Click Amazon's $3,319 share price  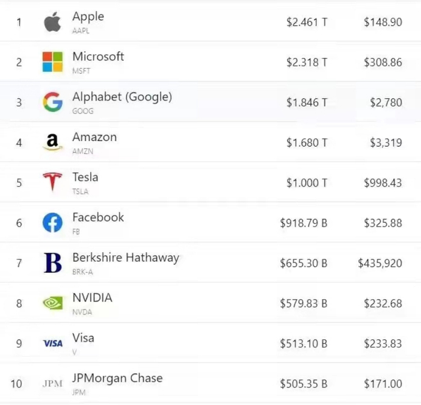click(386, 143)
